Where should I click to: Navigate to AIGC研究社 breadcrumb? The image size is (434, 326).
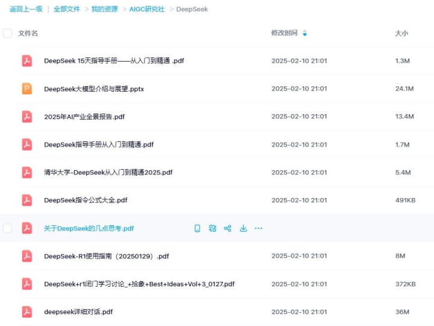147,9
